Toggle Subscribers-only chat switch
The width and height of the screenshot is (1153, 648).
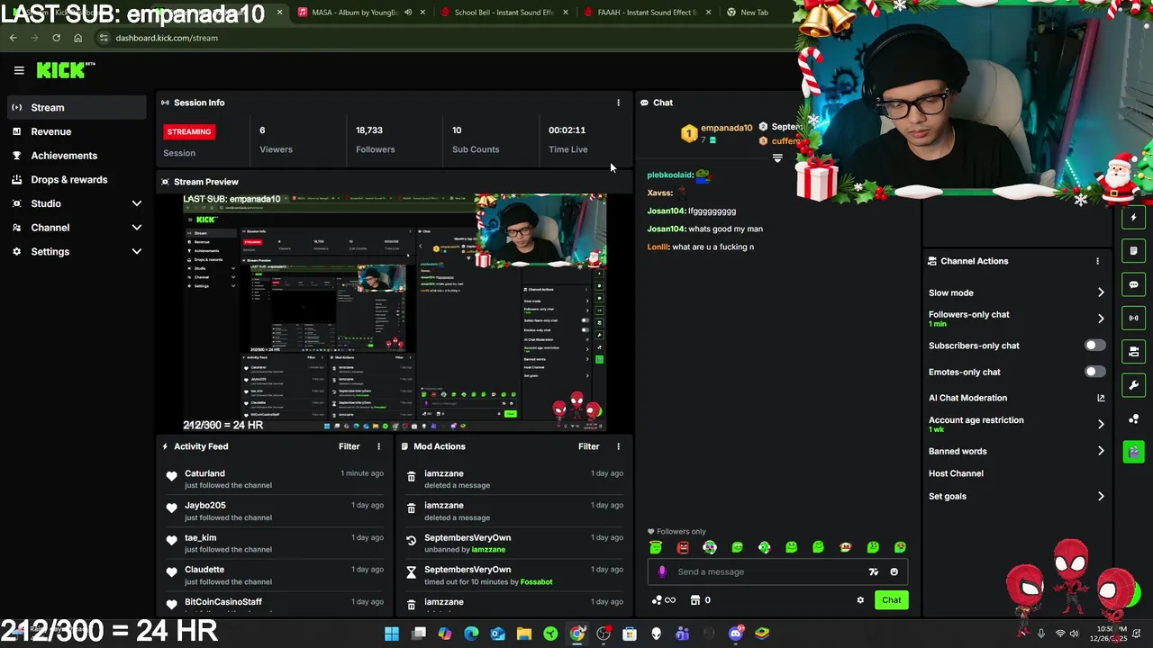[x=1094, y=346]
